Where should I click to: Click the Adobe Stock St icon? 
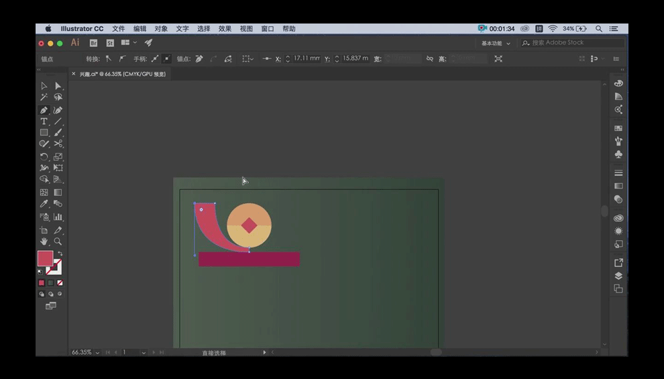click(110, 43)
